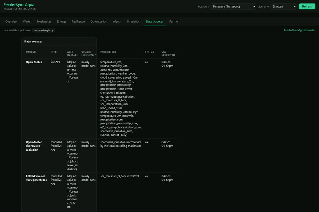This screenshot has height=212, width=319.
Task: Click the live API type cell
Action: pyautogui.click(x=55, y=62)
